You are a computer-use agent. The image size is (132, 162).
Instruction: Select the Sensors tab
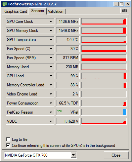tap(38, 11)
